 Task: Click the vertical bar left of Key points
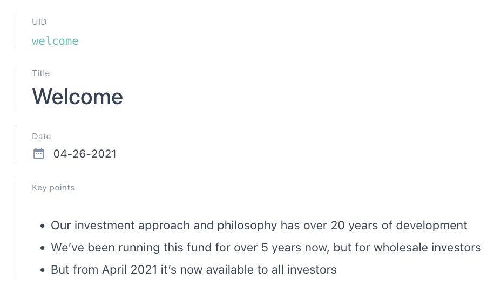click(x=15, y=230)
